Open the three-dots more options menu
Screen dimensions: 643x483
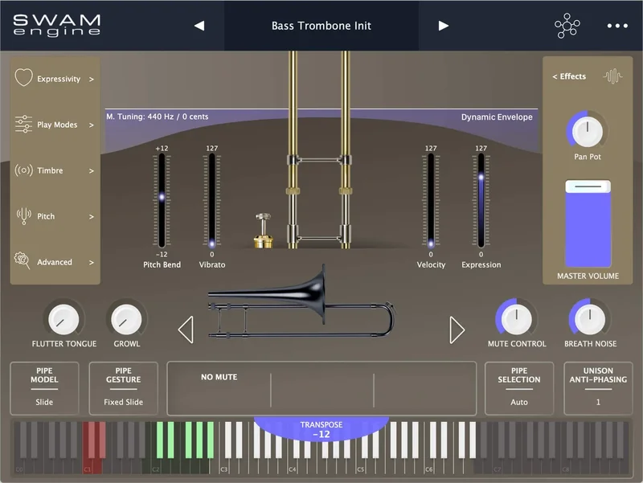[x=617, y=26]
